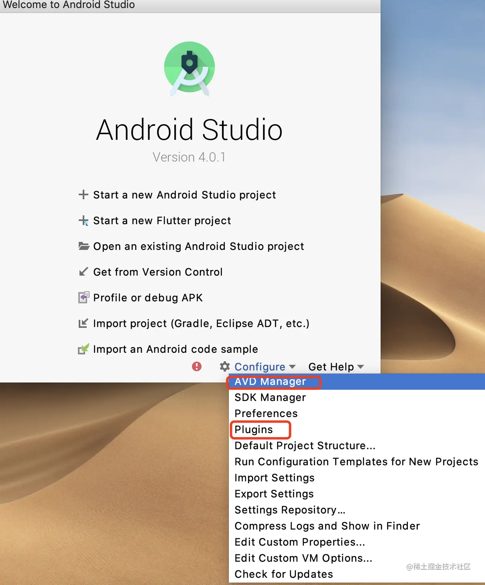Select Run Configuration Templates for New Projects
The width and height of the screenshot is (485, 585).
pyautogui.click(x=357, y=462)
